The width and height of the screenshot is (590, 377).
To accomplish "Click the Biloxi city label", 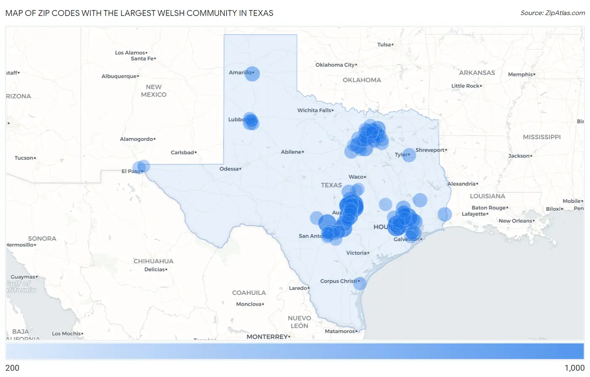I will point(554,209).
